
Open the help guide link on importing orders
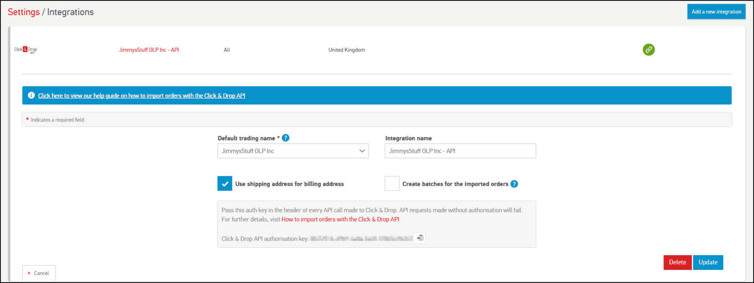click(141, 95)
